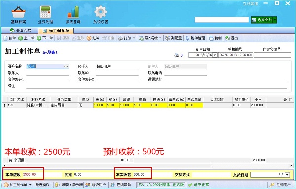Click the 复制 copy button
296x189 pixels.
point(215,38)
